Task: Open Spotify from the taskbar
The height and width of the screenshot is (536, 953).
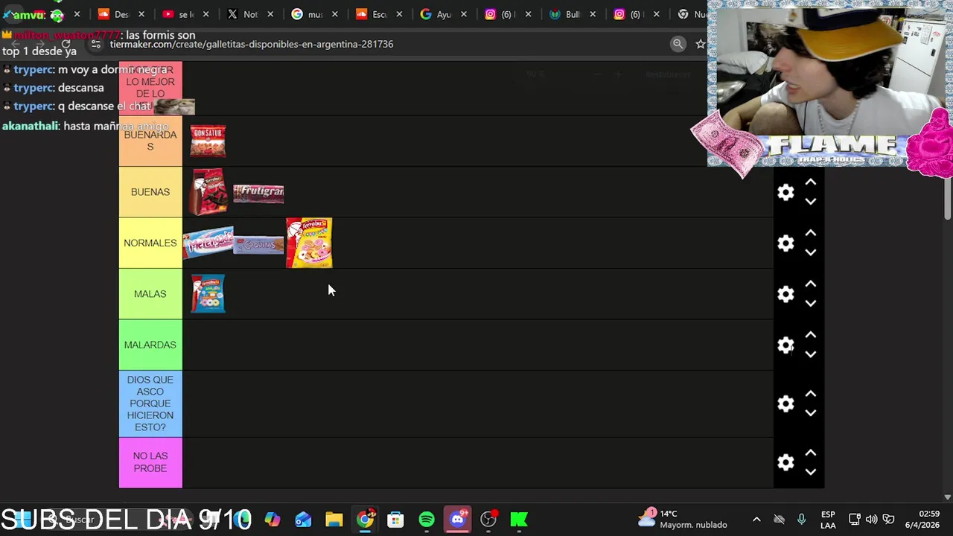Action: [x=427, y=519]
